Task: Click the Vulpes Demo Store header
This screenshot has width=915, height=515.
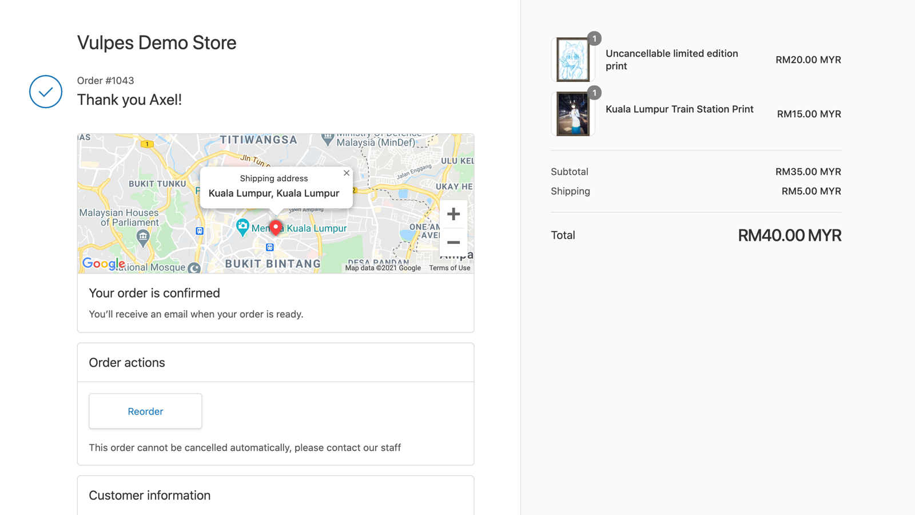Action: tap(157, 42)
